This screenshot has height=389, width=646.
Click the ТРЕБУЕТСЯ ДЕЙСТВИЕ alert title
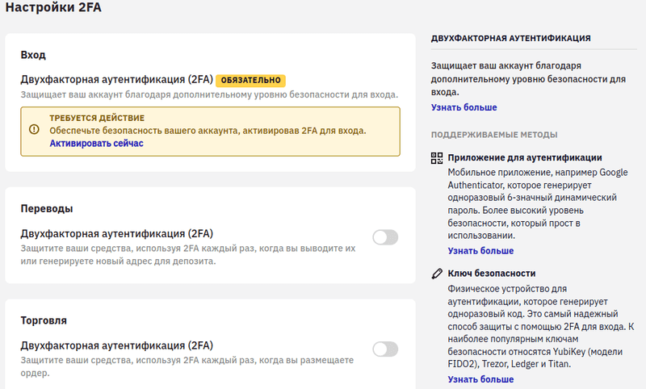click(97, 118)
